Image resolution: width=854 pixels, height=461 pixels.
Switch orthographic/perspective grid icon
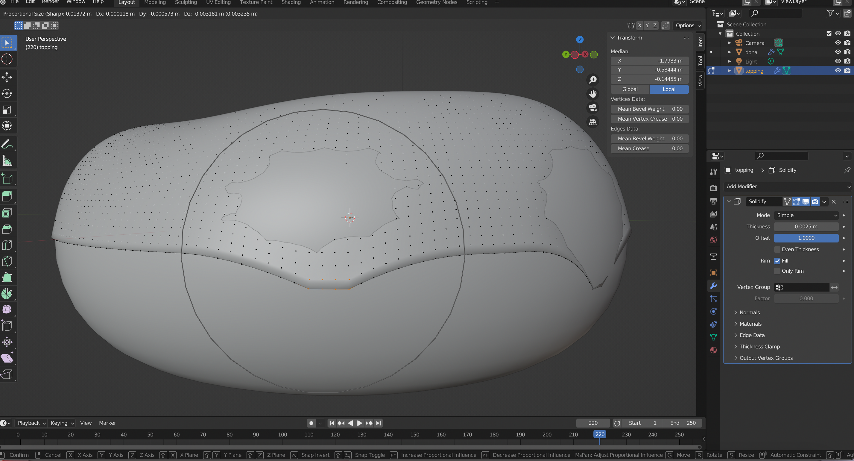[x=593, y=122]
